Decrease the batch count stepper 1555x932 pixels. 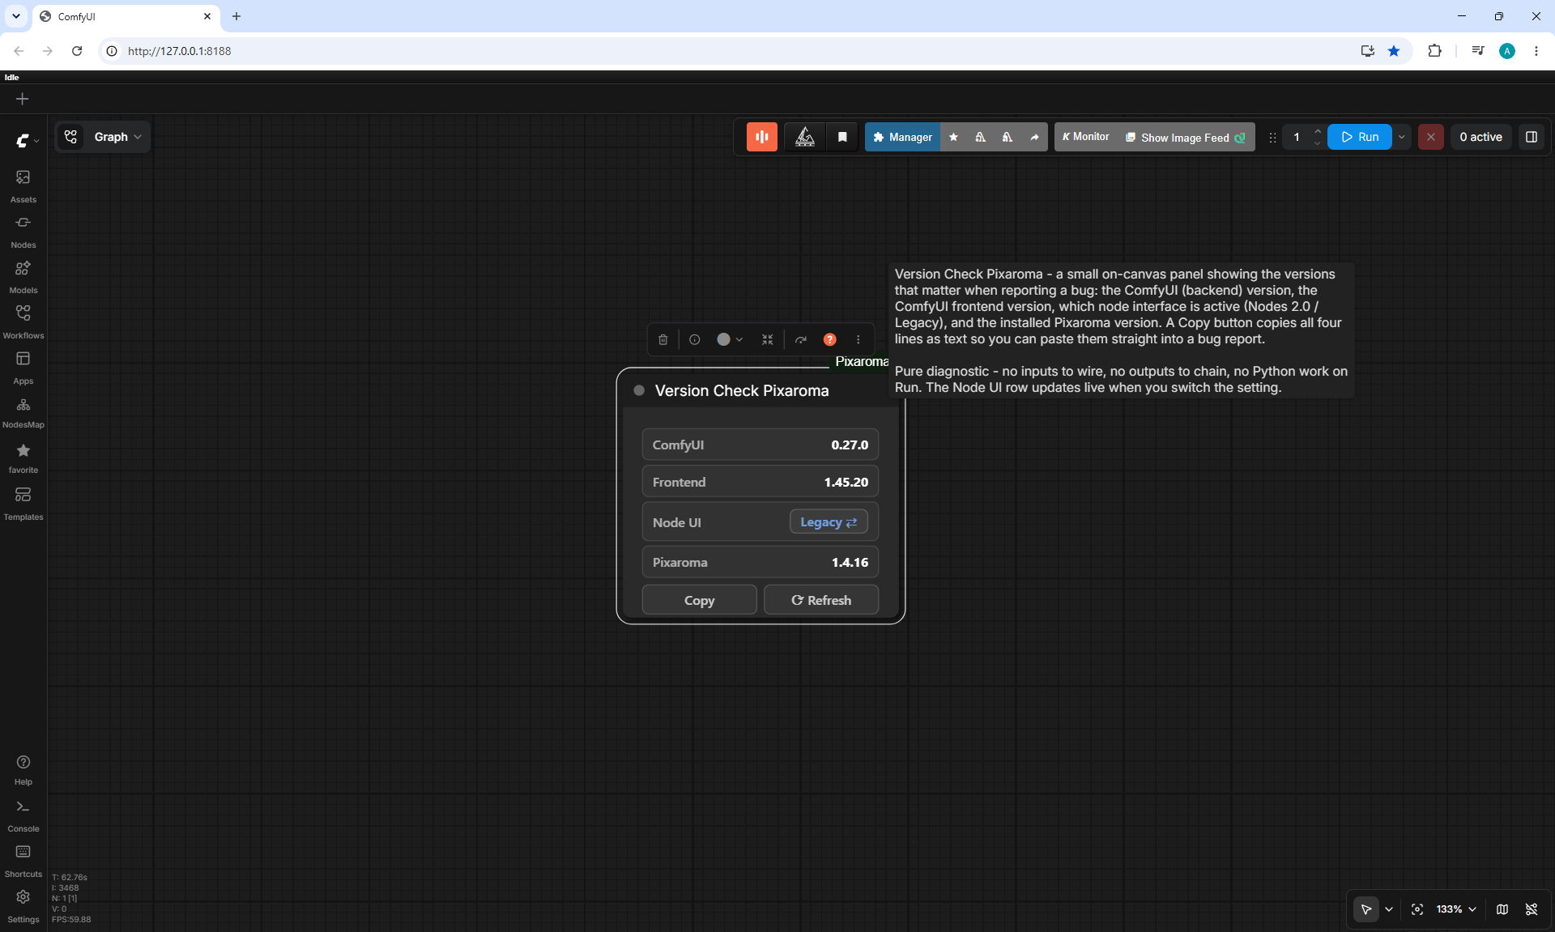(x=1318, y=143)
